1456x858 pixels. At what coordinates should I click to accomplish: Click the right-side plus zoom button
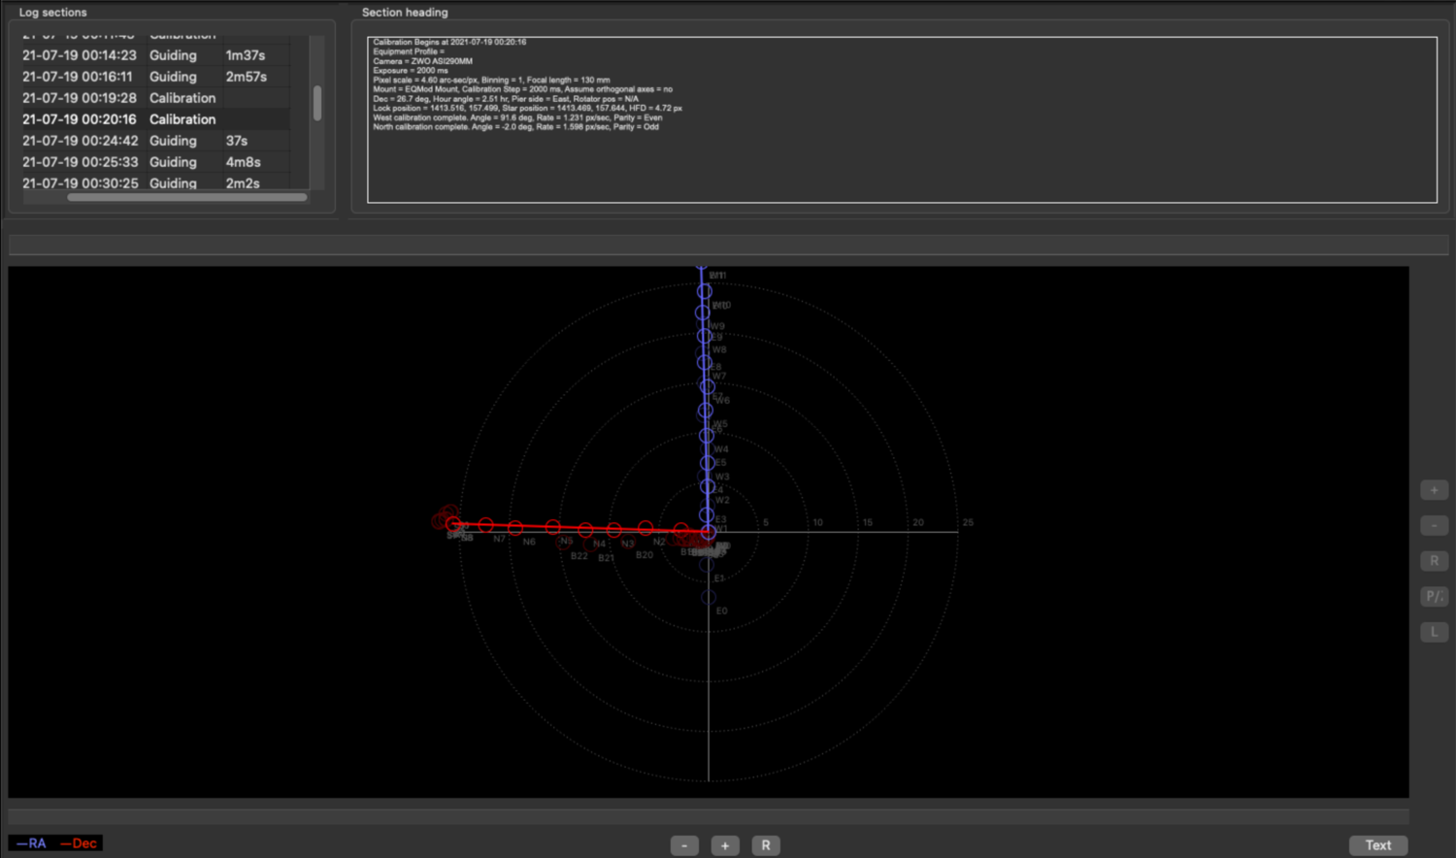[1434, 490]
